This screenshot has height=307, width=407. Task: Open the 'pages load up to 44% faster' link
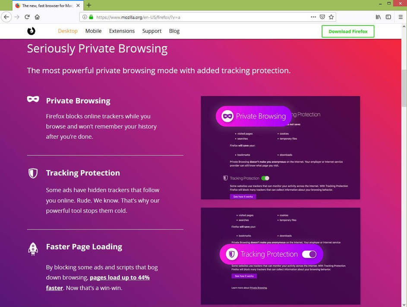point(119,277)
